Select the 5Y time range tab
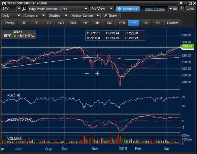 click(x=158, y=23)
